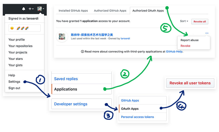Open Help in the user menu

coord(11,75)
